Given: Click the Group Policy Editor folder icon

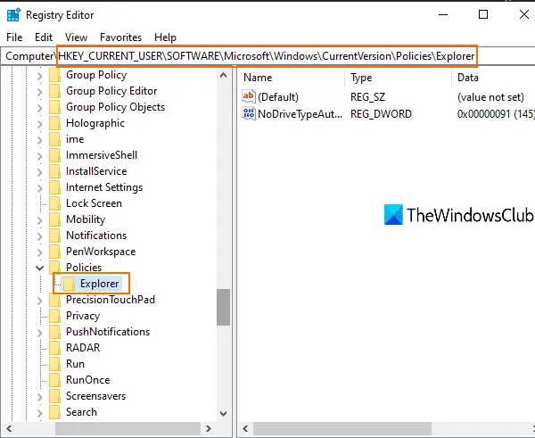Looking at the screenshot, I should tap(55, 91).
